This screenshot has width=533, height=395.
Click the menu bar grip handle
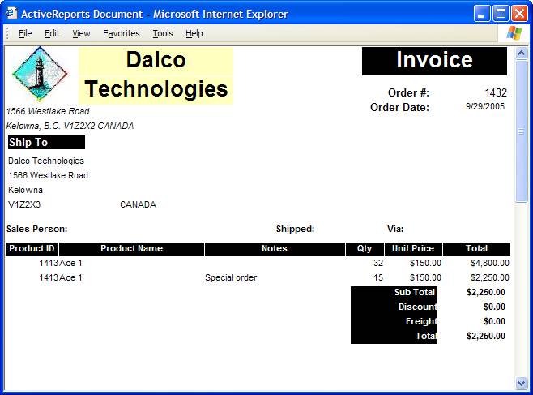8,33
